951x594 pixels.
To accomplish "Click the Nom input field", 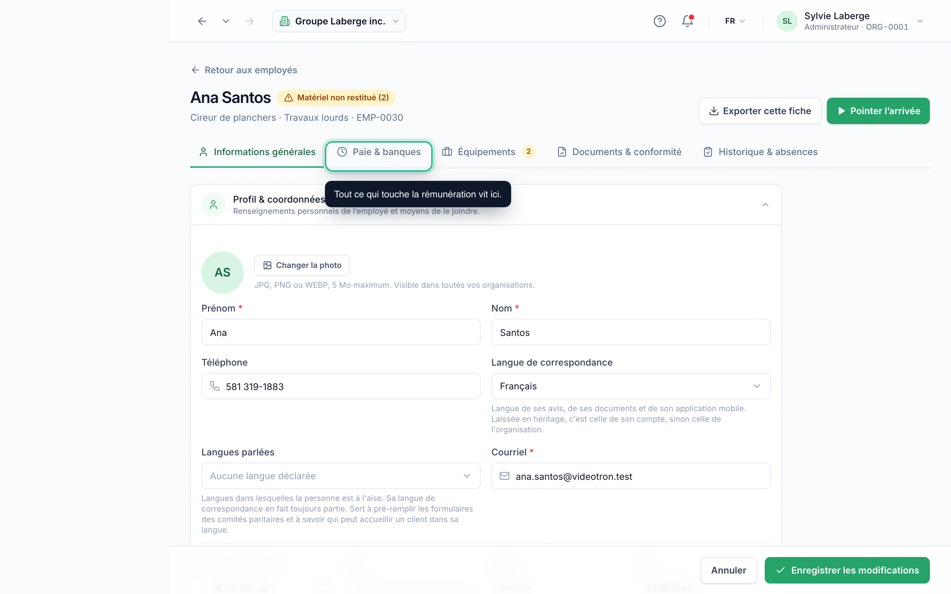I will tap(631, 332).
